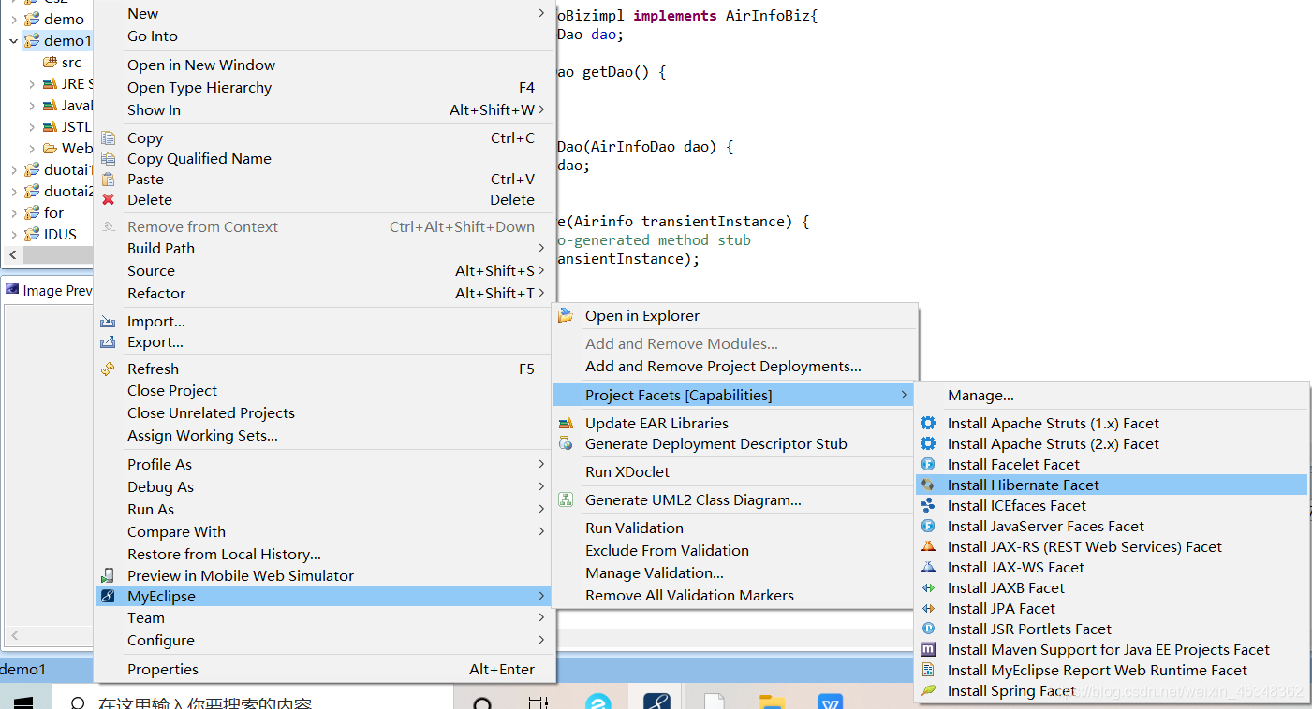Click the Copy icon in context menu
1312x709 pixels.
108,137
